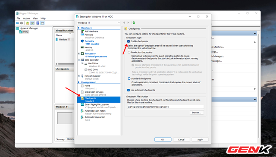276x157 pixels.
Task: Open the Windows 11 virtual machine dropdown
Action: (99, 23)
